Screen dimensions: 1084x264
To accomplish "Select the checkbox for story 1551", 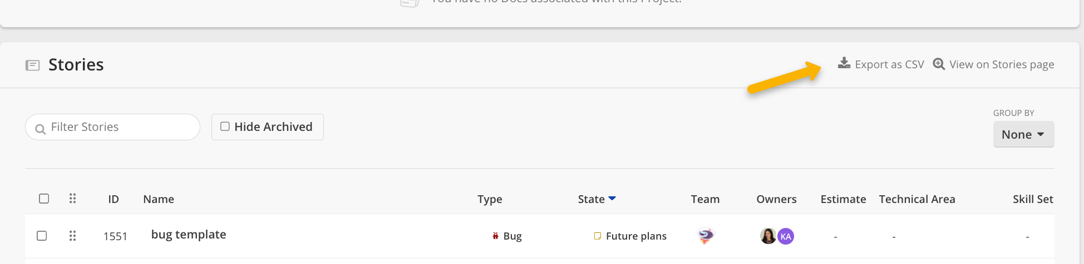I will click(x=42, y=236).
